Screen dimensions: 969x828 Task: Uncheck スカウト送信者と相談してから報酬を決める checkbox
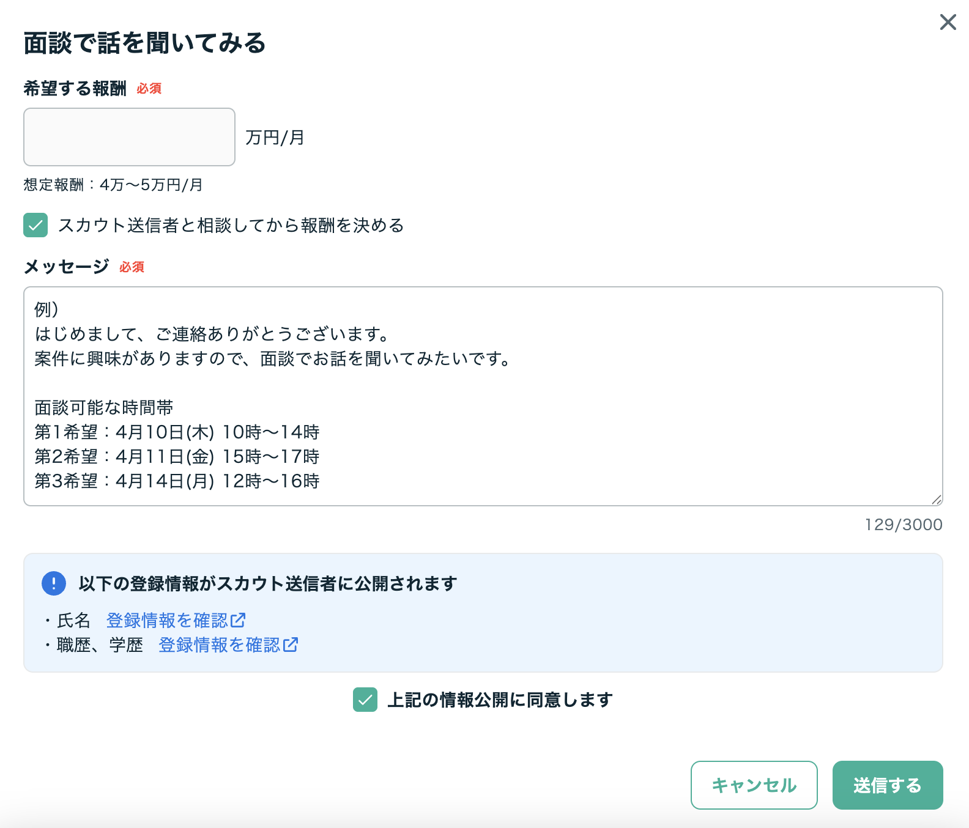tap(35, 225)
